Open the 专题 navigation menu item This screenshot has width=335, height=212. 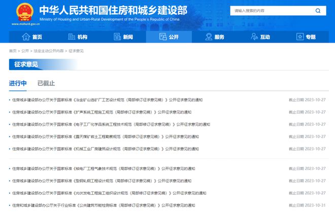306,37
